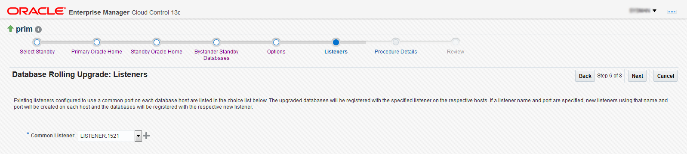Click the Procedure Details step circle
The height and width of the screenshot is (154, 687).
click(396, 42)
